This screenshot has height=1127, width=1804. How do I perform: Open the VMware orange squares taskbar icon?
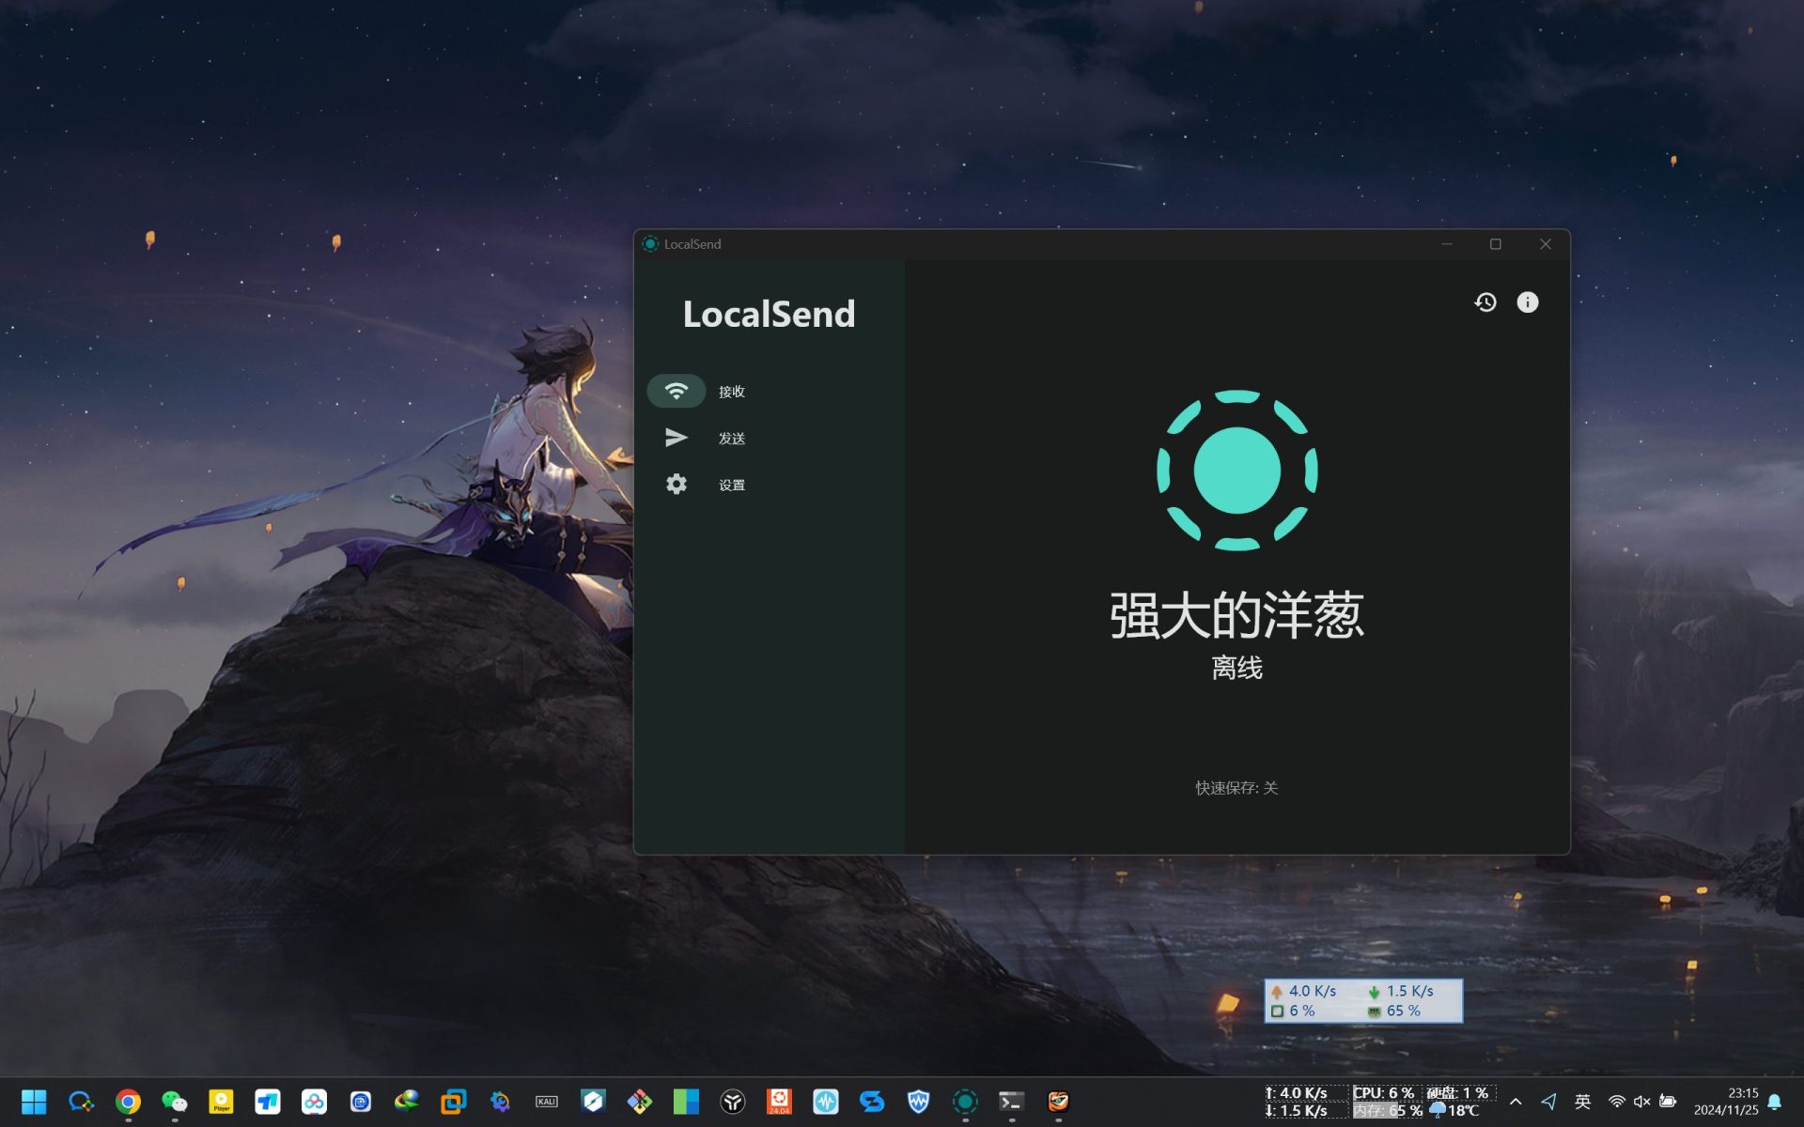point(454,1101)
